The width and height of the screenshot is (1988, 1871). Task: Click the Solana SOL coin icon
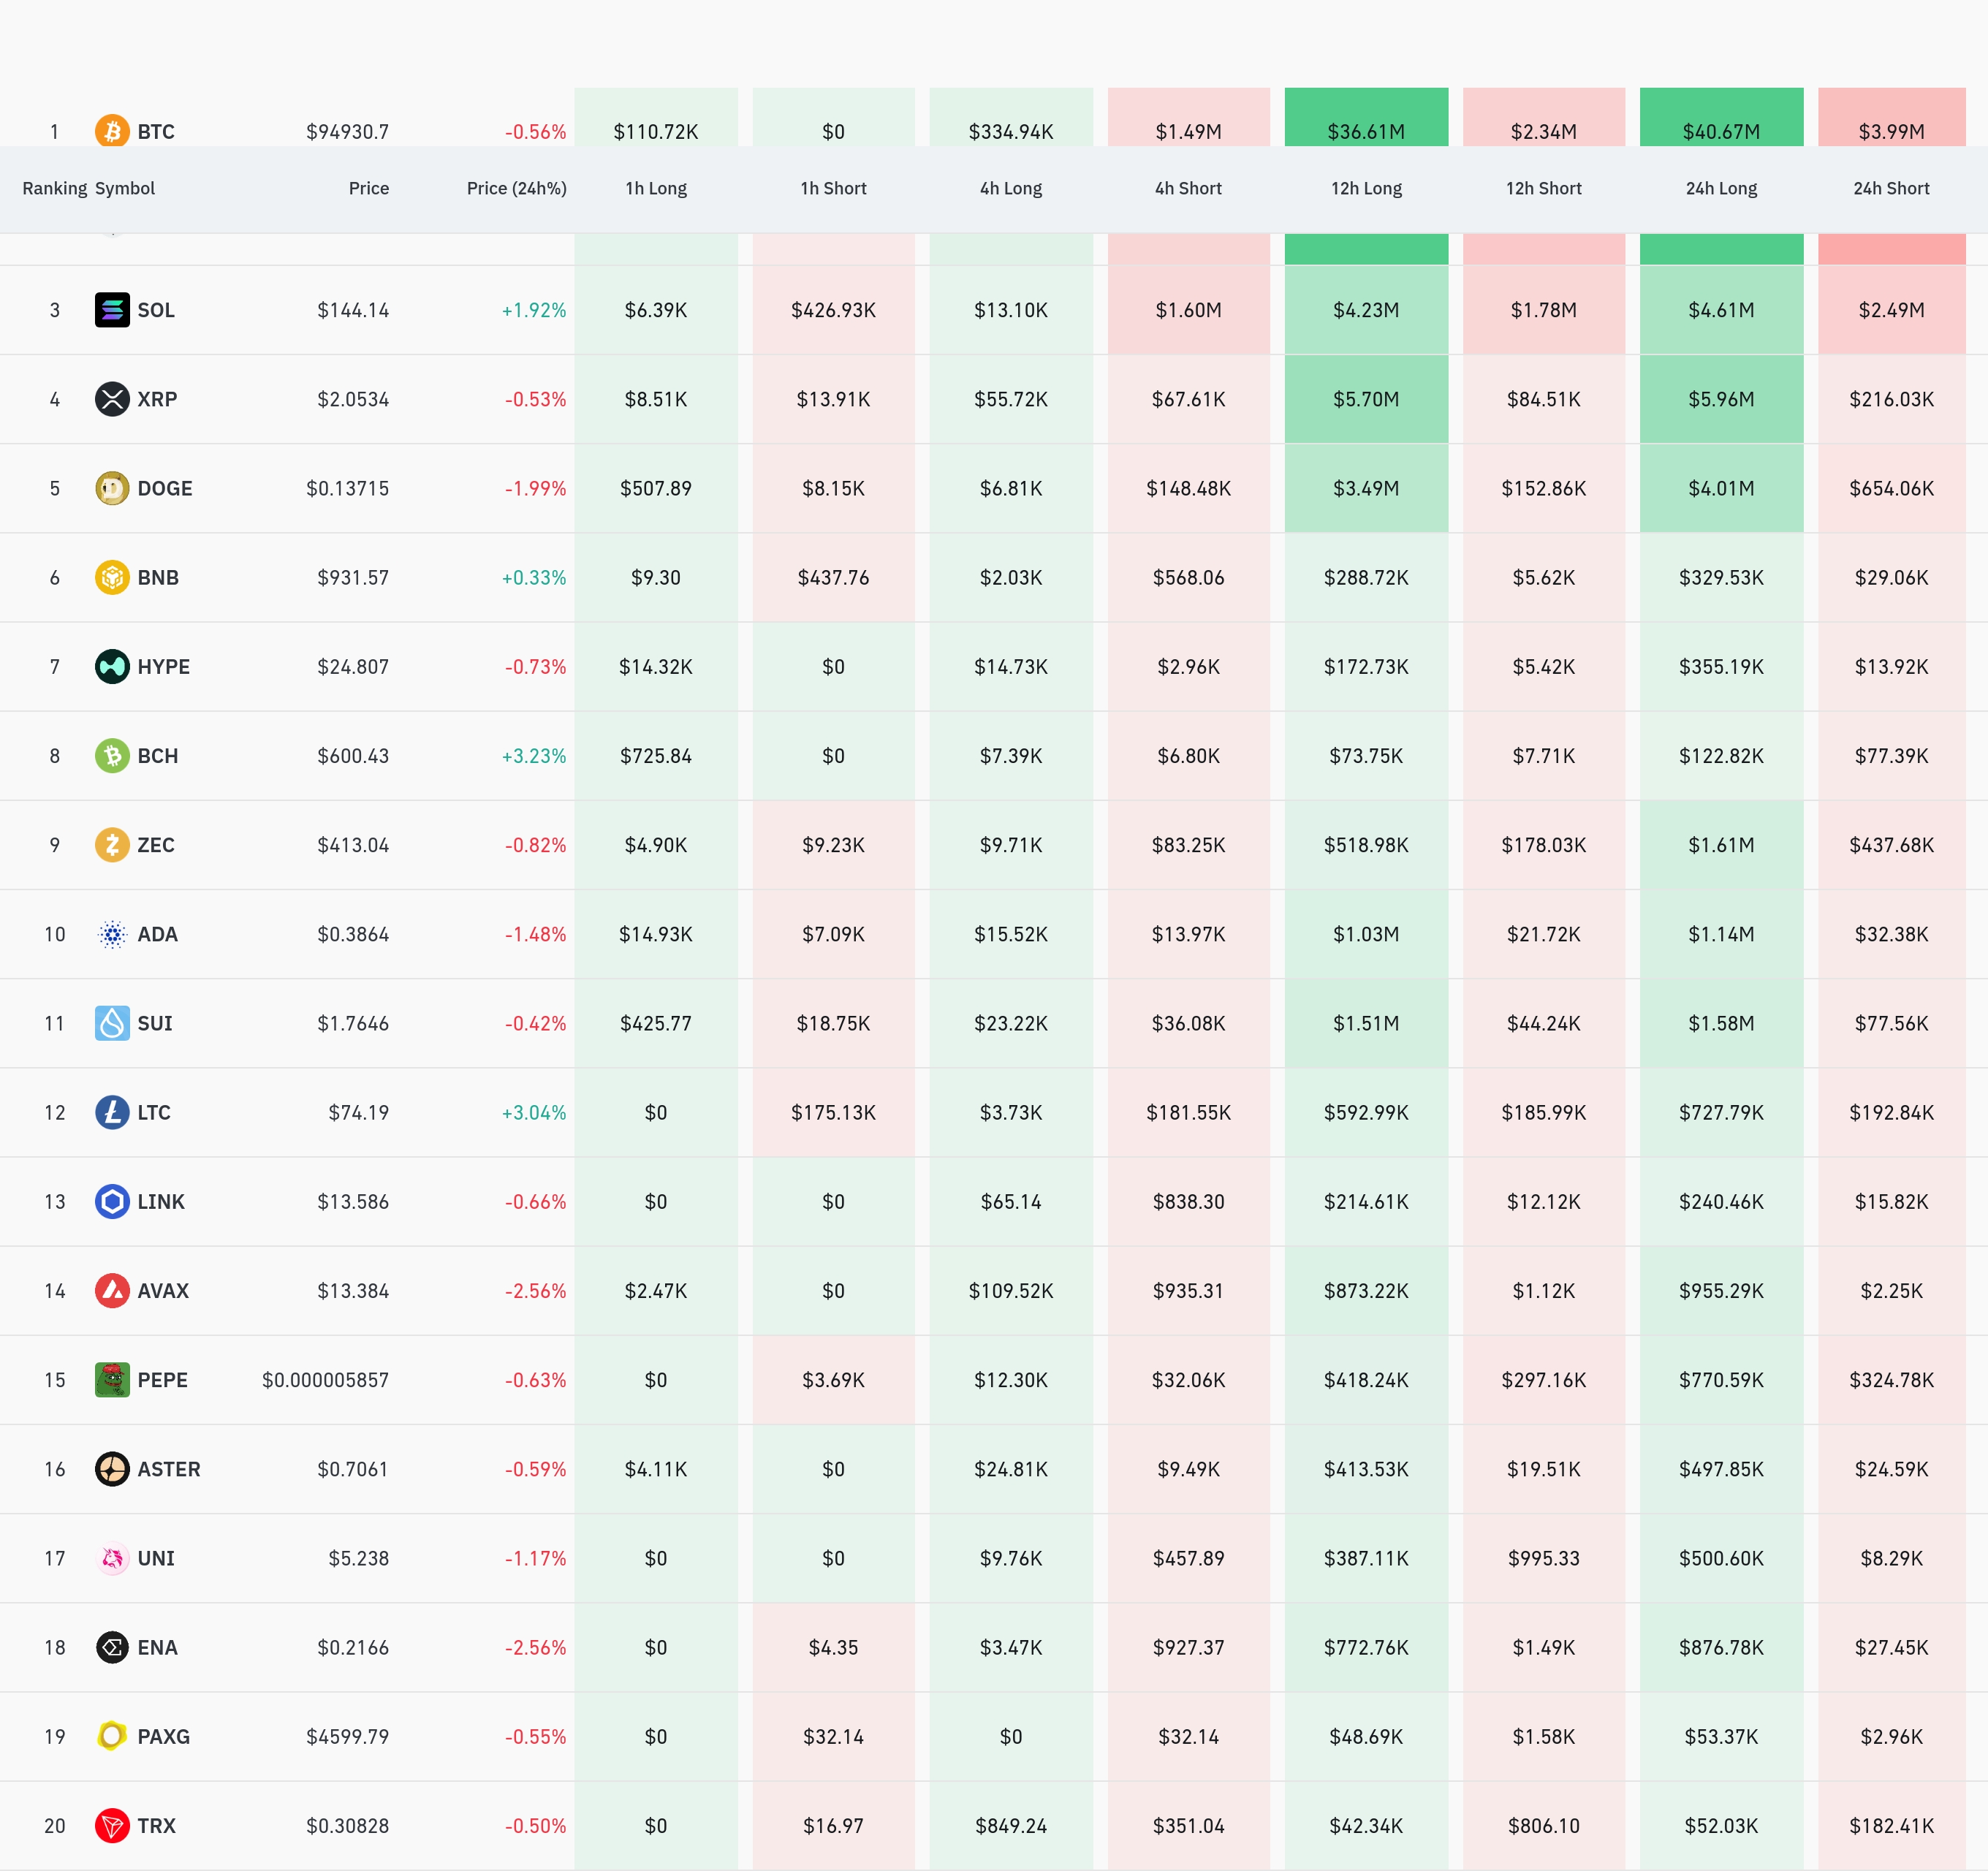pos(112,310)
